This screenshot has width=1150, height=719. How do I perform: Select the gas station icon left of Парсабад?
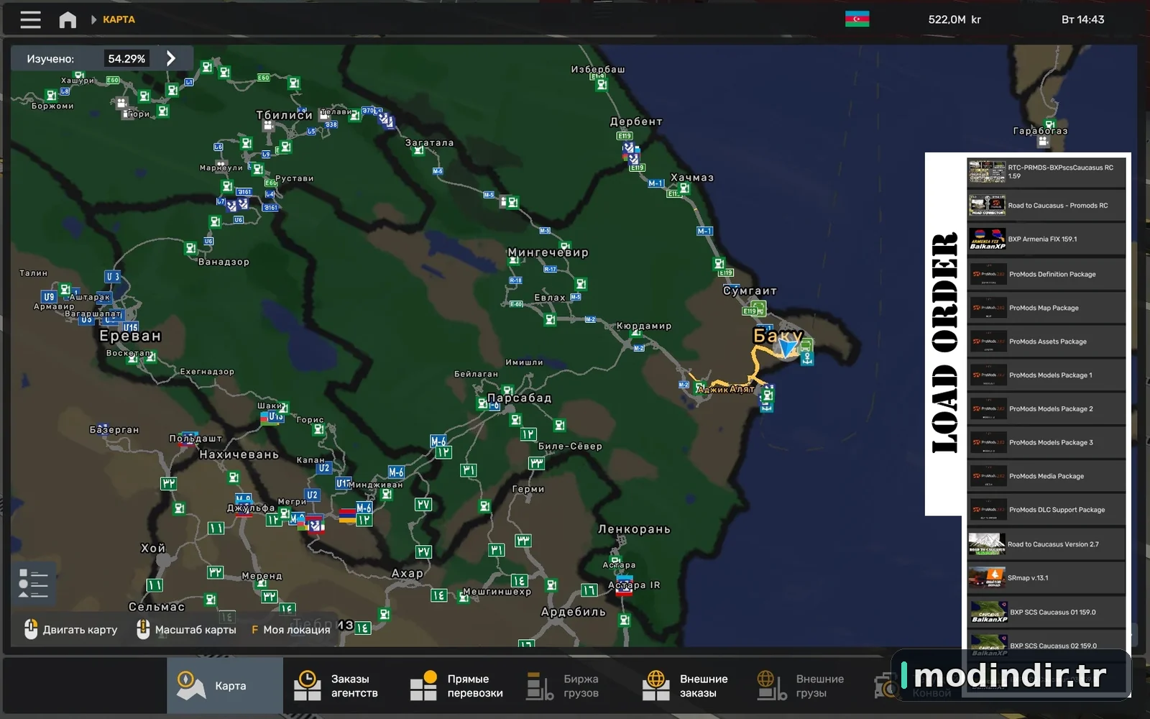pos(482,404)
